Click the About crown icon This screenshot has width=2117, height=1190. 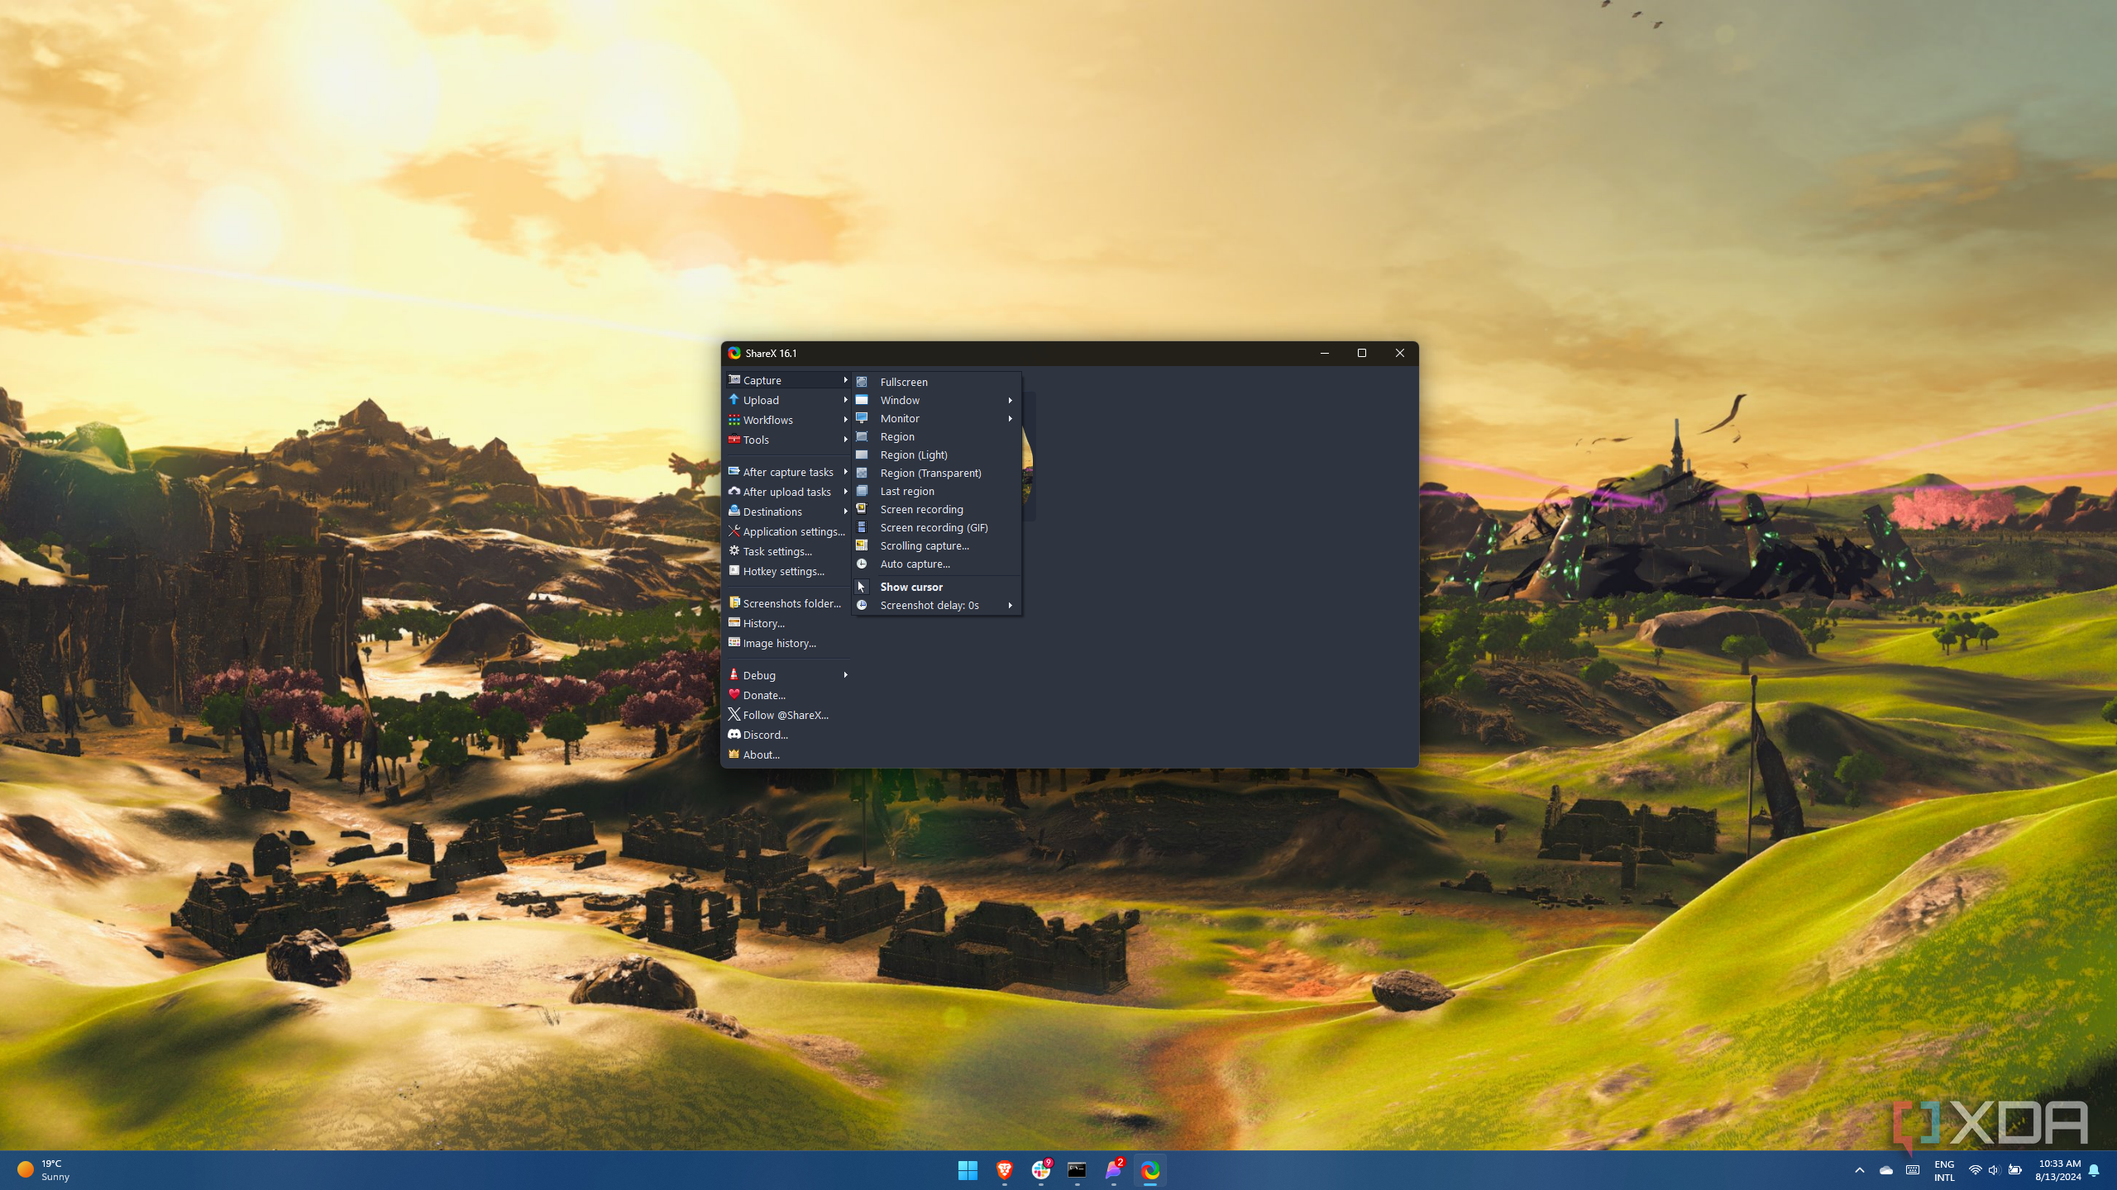(734, 754)
